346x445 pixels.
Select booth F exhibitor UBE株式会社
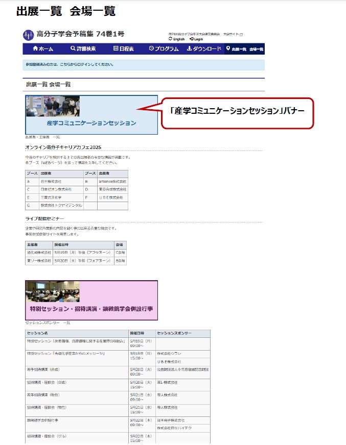tap(111, 197)
